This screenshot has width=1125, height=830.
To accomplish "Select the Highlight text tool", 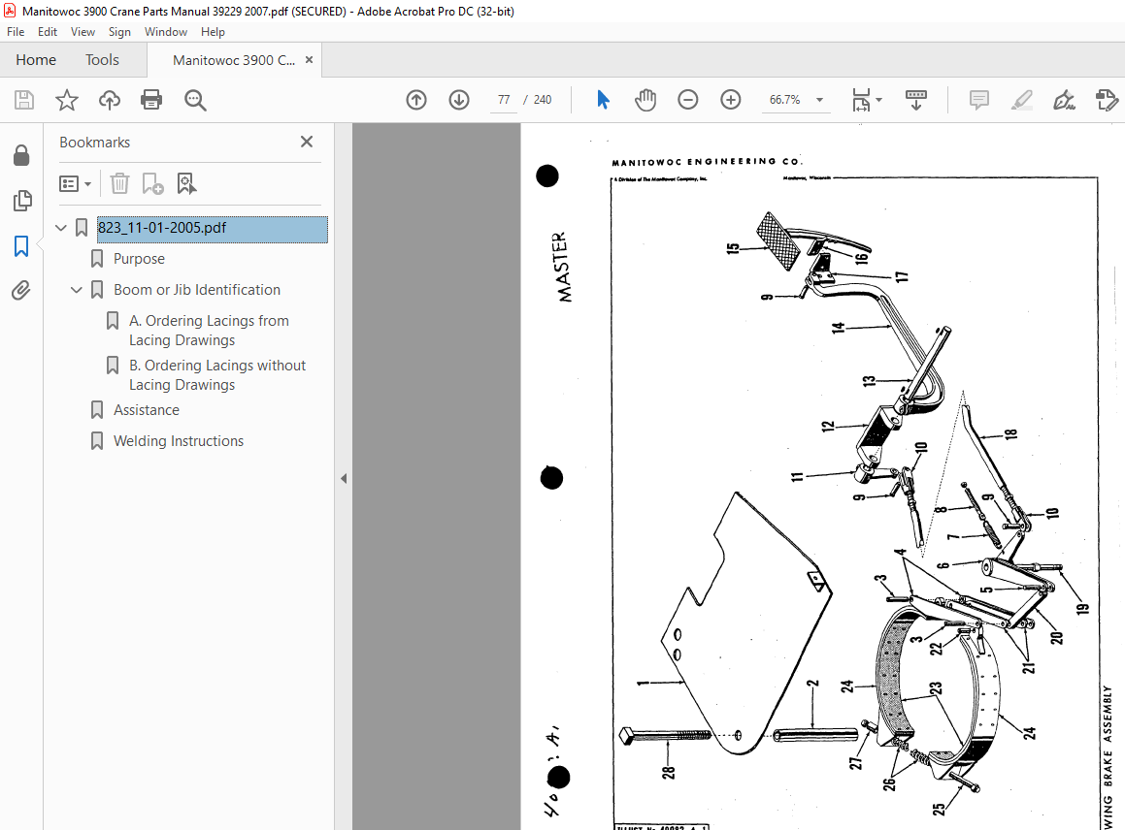I will (1022, 100).
